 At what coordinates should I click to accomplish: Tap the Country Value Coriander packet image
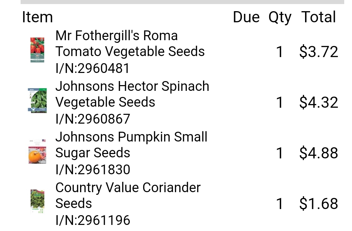[x=37, y=202]
